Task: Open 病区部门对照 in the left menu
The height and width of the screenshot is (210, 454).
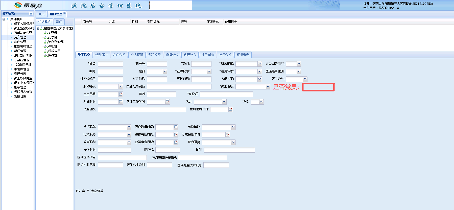Action: [x=23, y=56]
